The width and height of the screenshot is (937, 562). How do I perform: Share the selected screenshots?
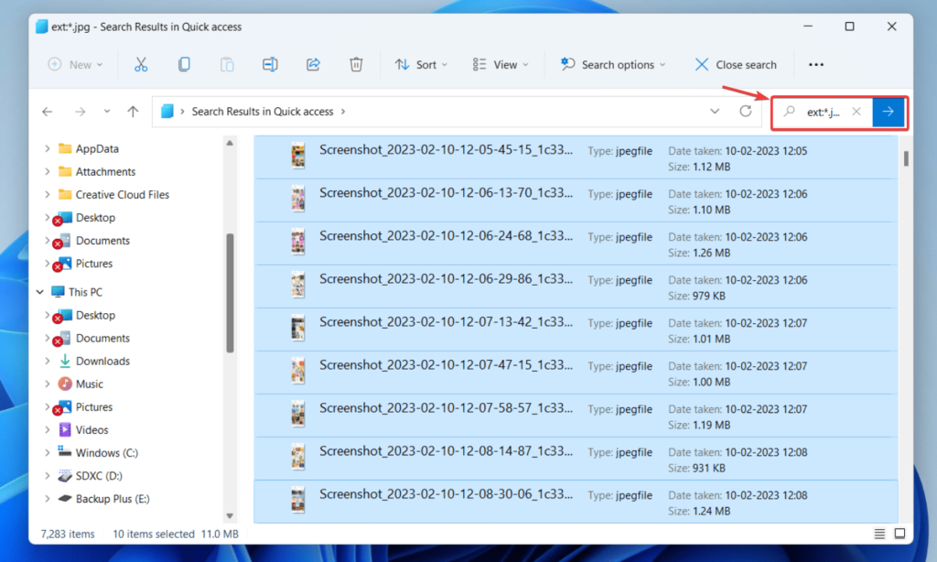click(x=312, y=64)
